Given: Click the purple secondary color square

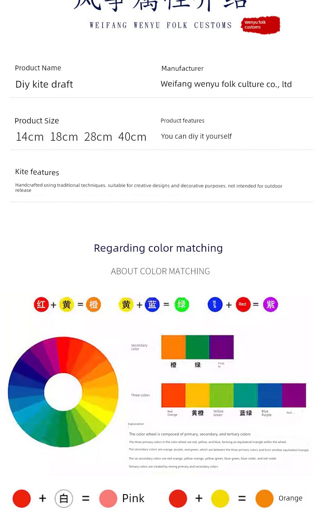Looking at the screenshot, I should point(221,347).
